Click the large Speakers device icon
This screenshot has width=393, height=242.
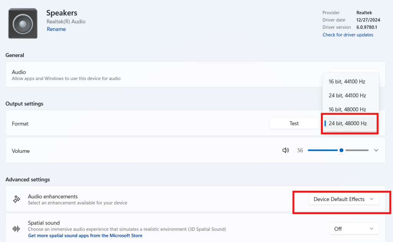coord(23,24)
